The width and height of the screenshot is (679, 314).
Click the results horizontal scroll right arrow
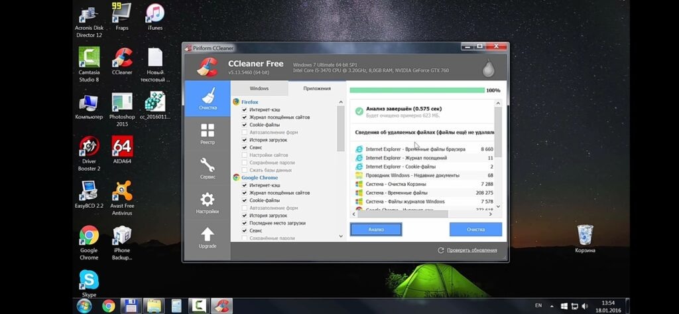pyautogui.click(x=491, y=214)
